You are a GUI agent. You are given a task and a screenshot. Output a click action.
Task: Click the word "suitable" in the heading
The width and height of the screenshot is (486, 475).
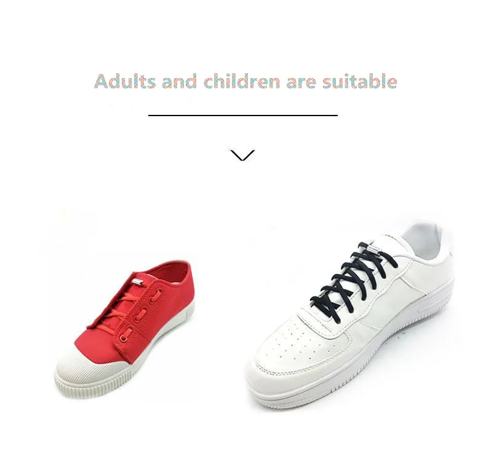359,82
